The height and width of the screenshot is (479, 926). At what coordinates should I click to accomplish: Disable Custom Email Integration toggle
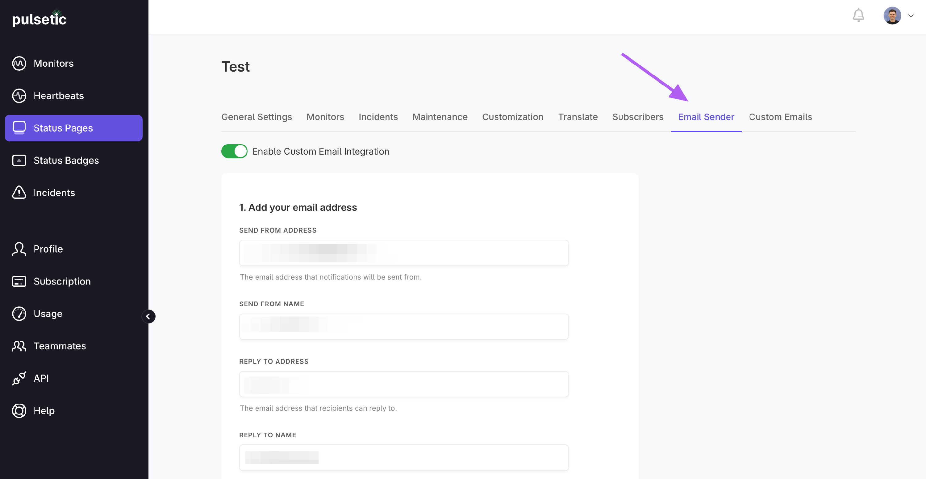234,151
